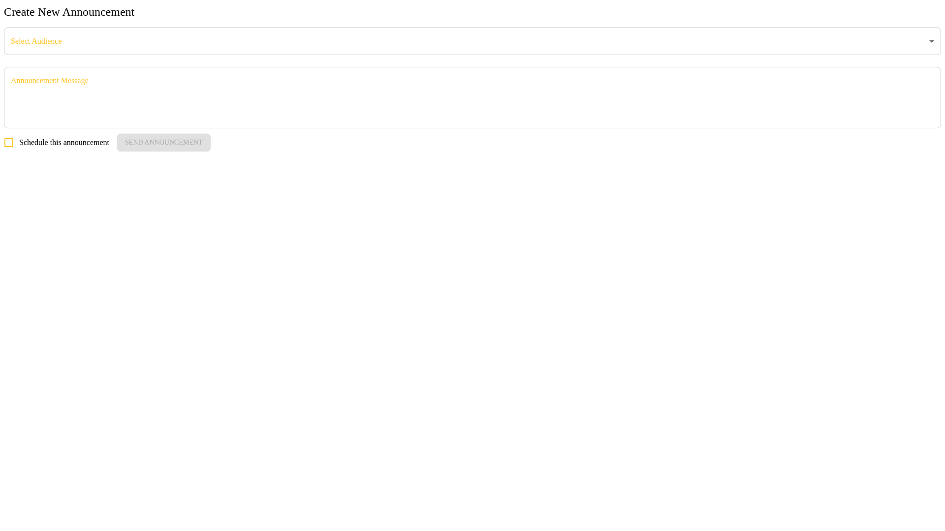The width and height of the screenshot is (945, 531).
Task: Expand the audience combo box list
Action: [x=472, y=41]
